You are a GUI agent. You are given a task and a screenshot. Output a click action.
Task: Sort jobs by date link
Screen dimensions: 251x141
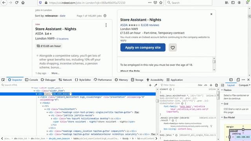pyautogui.click(x=62, y=16)
